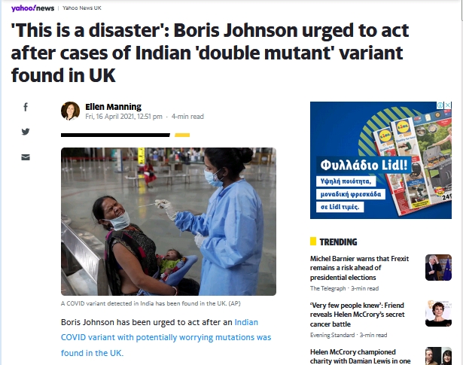Click the article headline about Boris Johnson
Viewport: 463px width, 365px height.
(210, 53)
